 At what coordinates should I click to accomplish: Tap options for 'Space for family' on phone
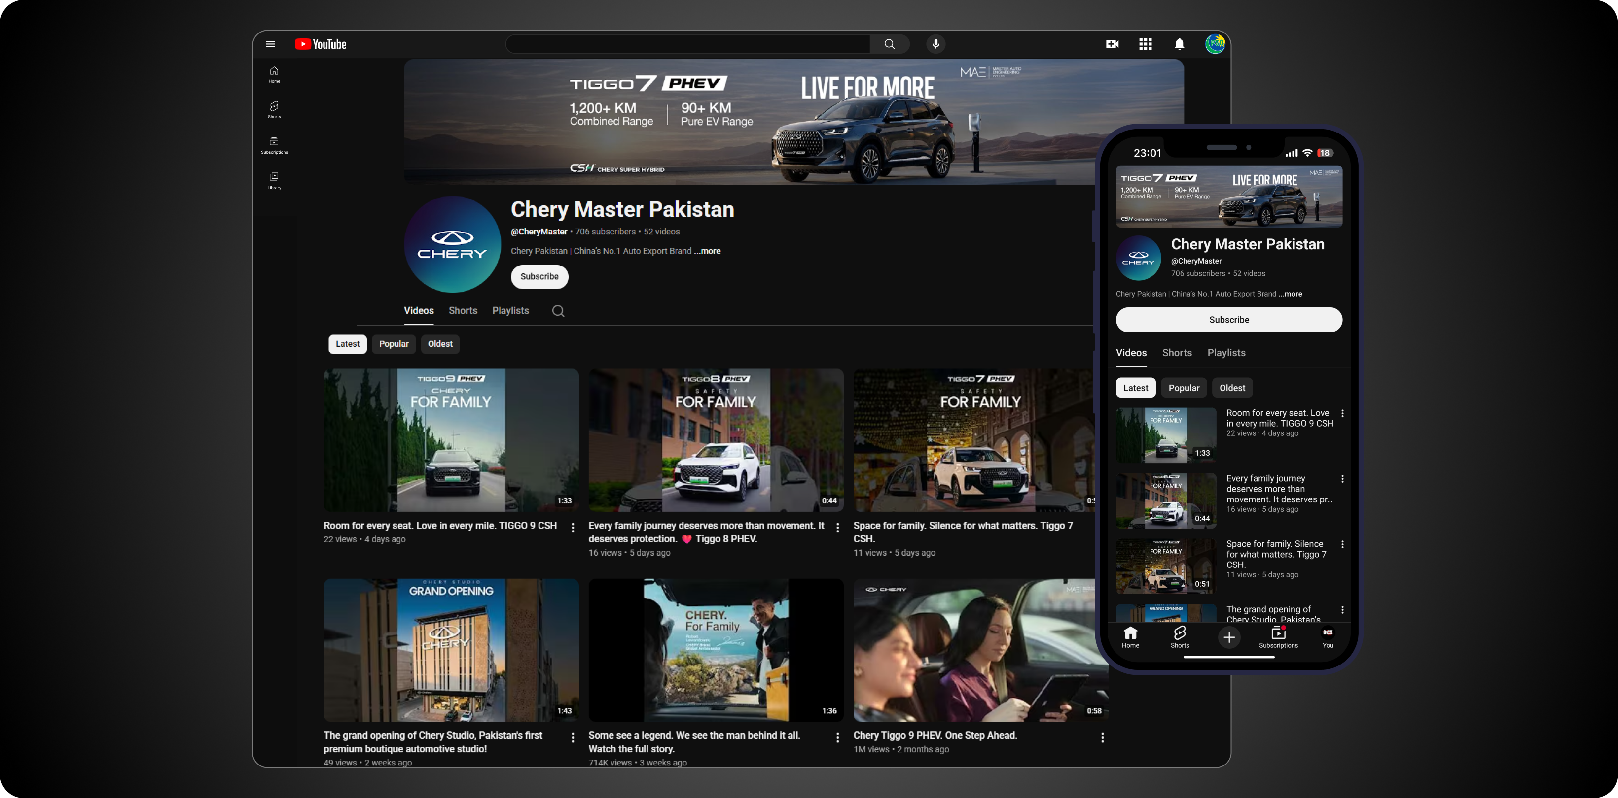[x=1342, y=544]
